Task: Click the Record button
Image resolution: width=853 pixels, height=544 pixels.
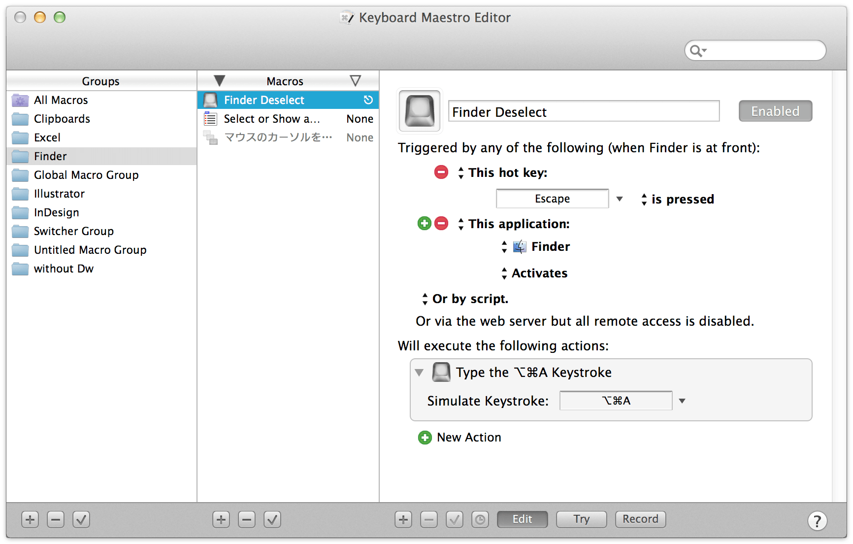Action: pos(640,519)
